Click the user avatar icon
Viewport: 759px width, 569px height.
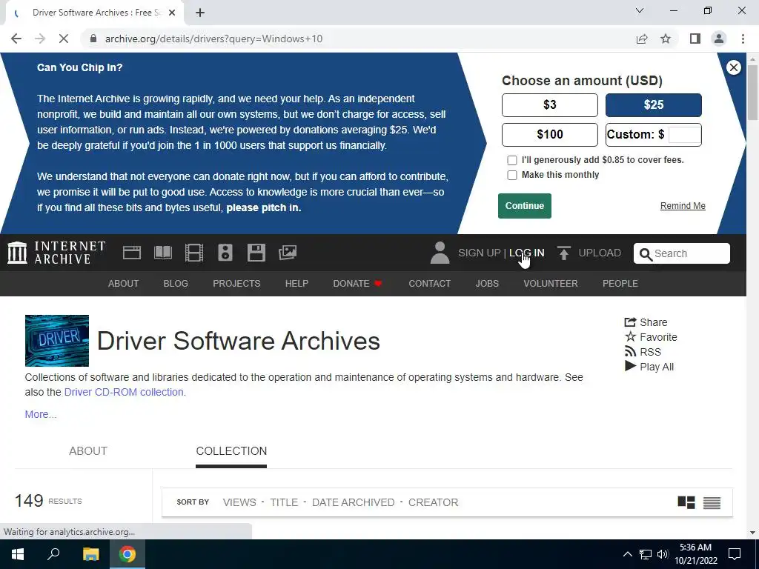coord(440,253)
